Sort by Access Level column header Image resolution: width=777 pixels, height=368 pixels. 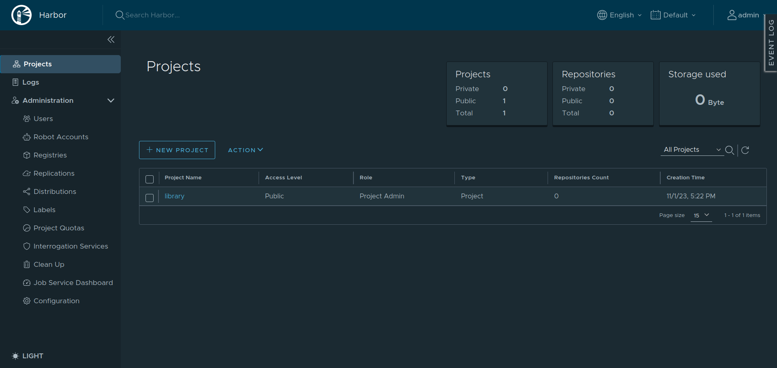pos(283,177)
